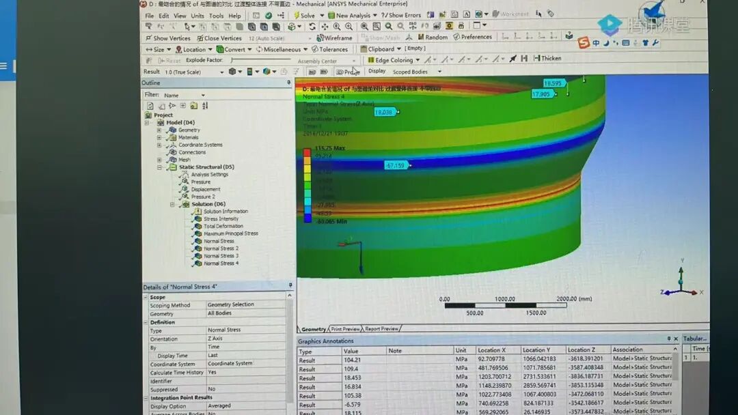Click the Probe tool
Image resolution: width=738 pixels, height=415 pixels.
(348, 72)
